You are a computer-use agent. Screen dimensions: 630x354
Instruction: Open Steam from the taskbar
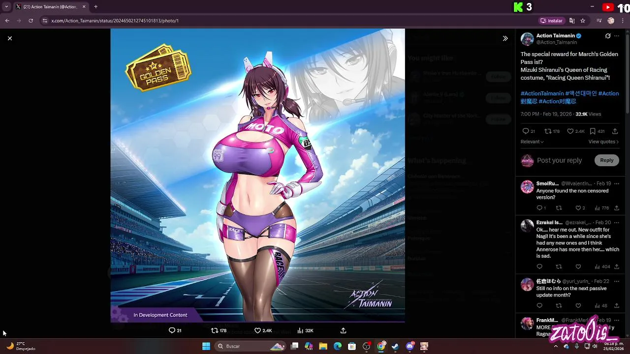[395, 346]
